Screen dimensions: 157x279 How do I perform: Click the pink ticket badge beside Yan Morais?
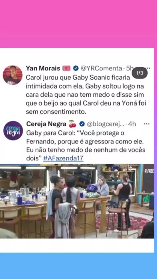pyautogui.click(x=66, y=68)
